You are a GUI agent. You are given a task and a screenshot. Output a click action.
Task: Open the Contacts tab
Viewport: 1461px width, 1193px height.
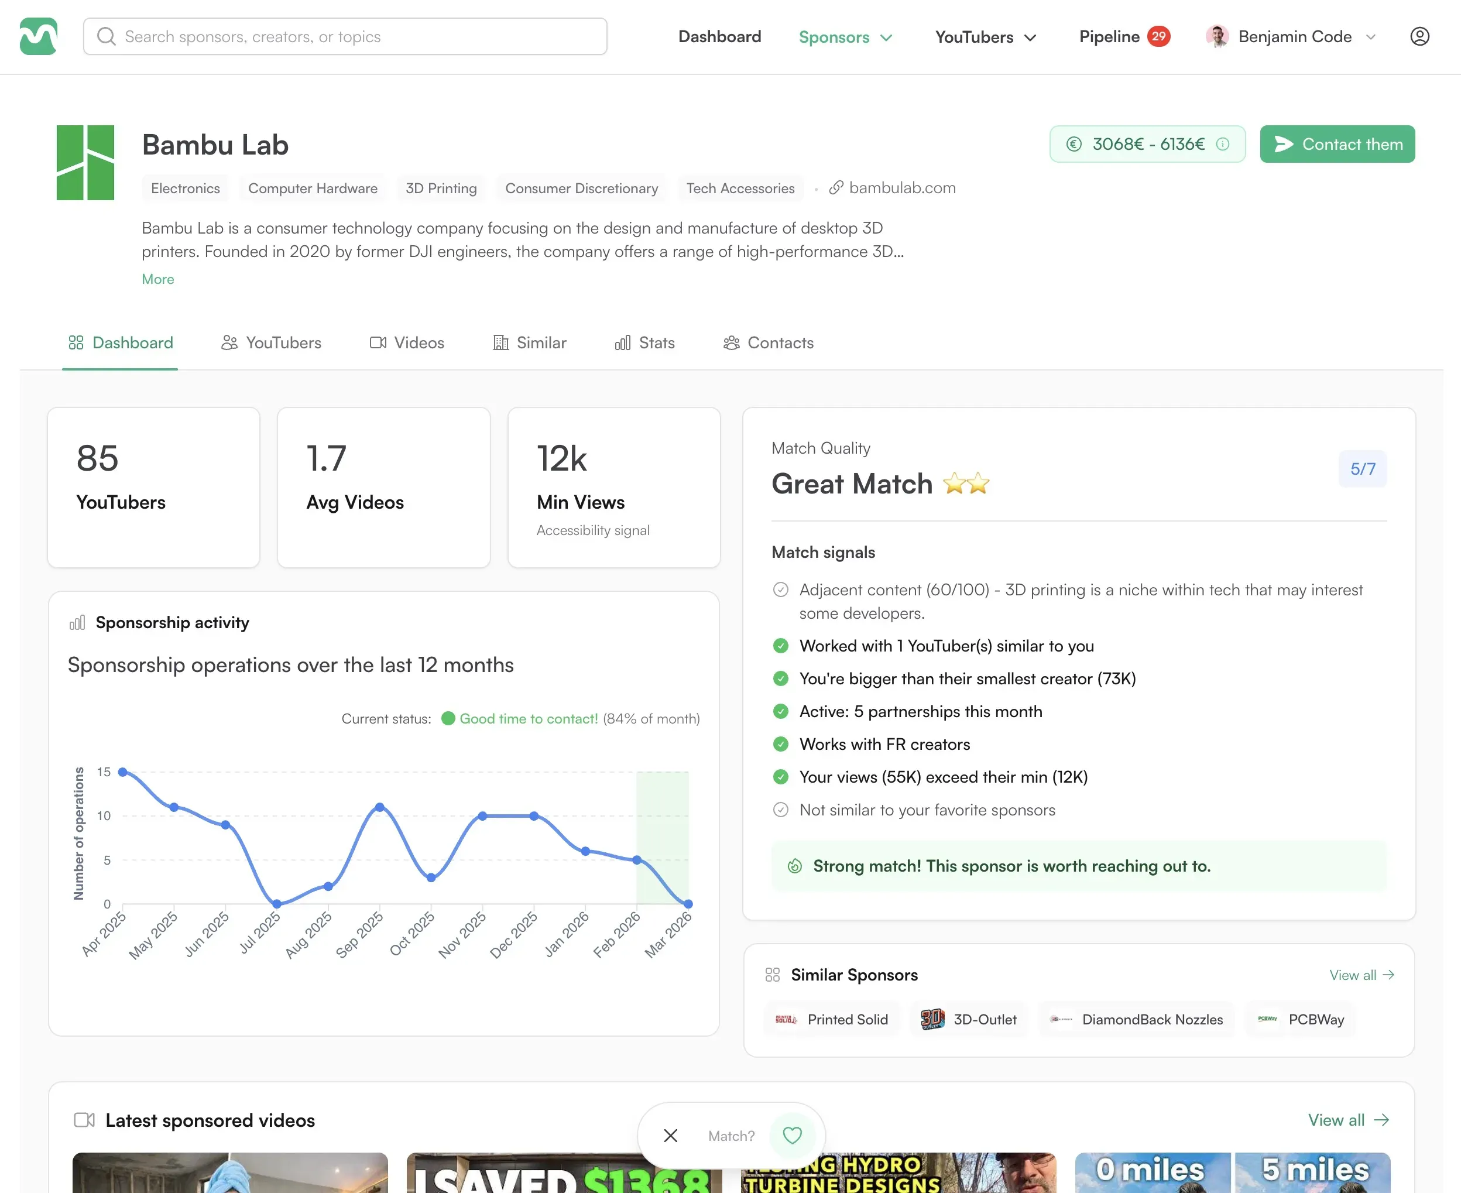[769, 343]
